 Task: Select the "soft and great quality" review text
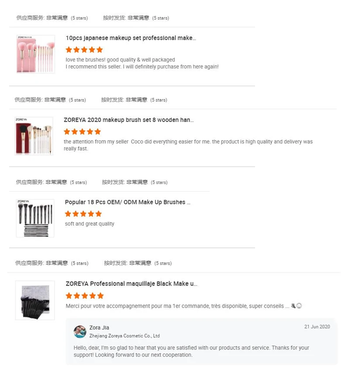(x=90, y=224)
